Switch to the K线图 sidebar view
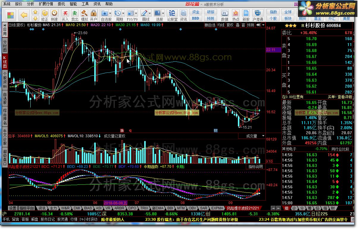 point(5,62)
